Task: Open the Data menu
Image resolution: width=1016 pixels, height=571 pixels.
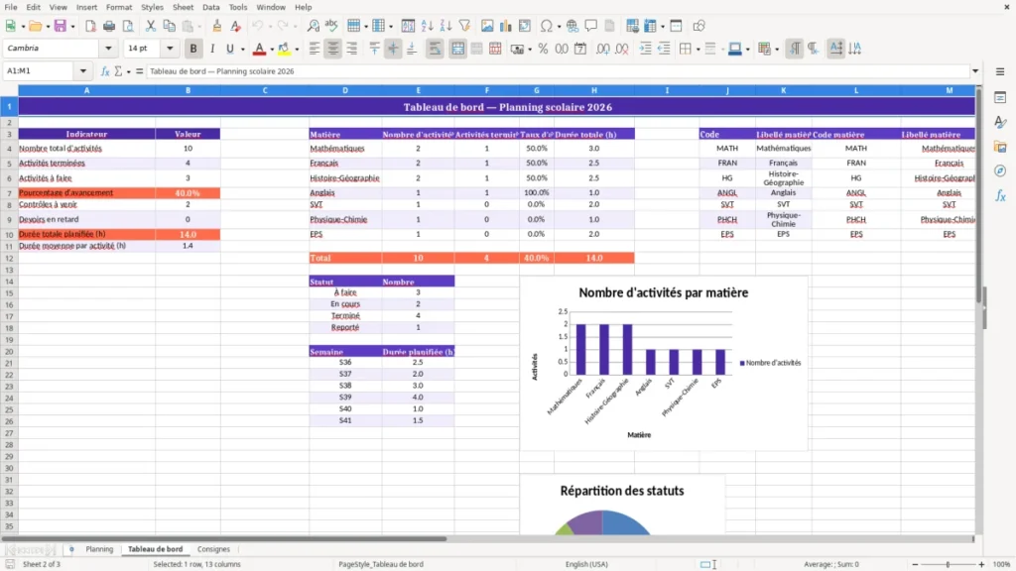Action: pos(210,7)
